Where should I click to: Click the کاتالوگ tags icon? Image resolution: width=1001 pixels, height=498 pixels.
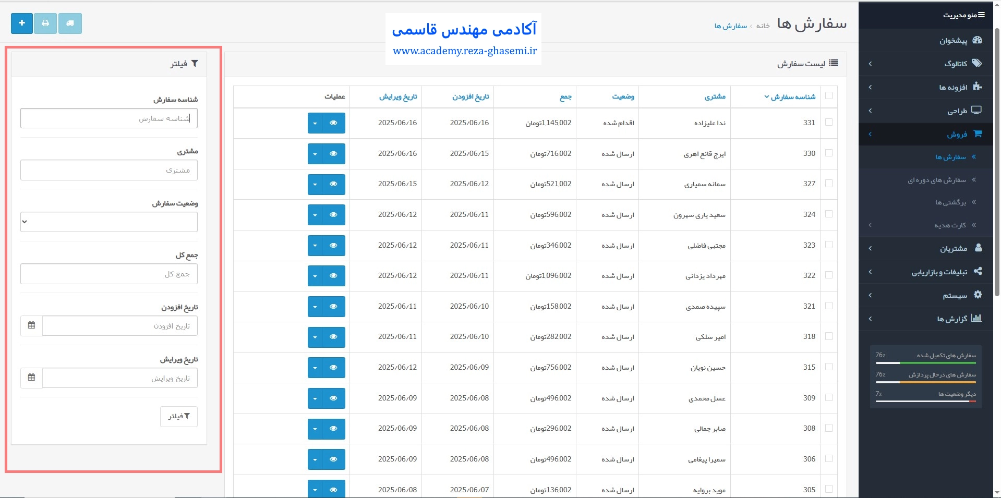click(x=977, y=63)
